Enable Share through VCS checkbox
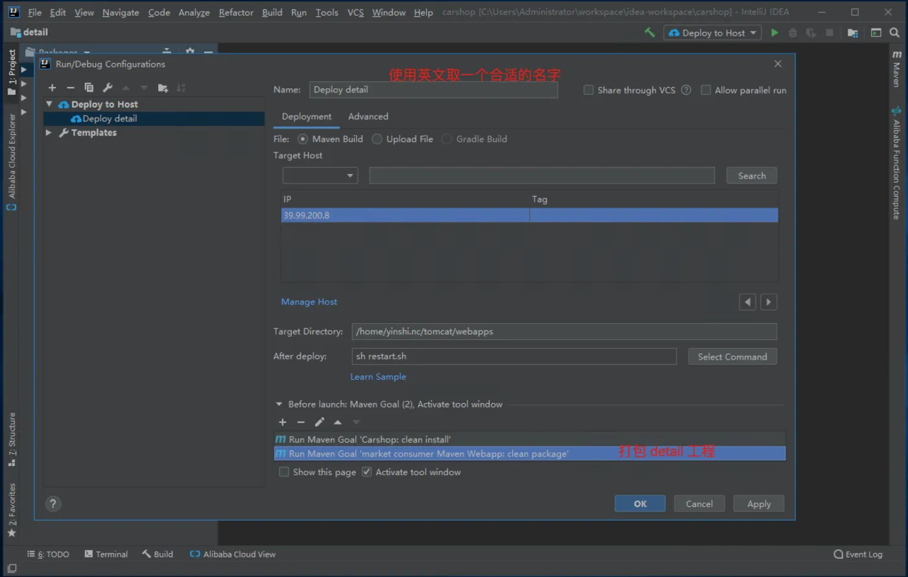The height and width of the screenshot is (577, 908). pyautogui.click(x=588, y=90)
